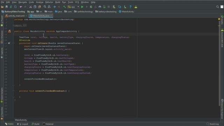The image size is (224, 126).
Task: Open Search Everywhere magnifier at top right
Action: 217,7
